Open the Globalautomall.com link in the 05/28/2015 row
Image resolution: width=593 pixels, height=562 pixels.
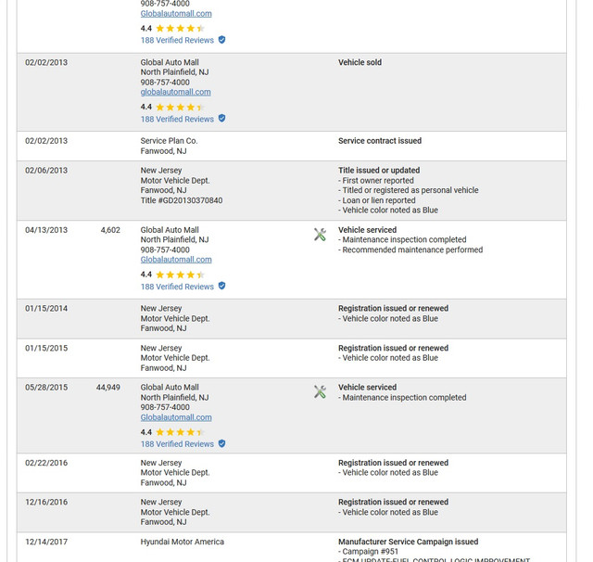[x=176, y=417]
